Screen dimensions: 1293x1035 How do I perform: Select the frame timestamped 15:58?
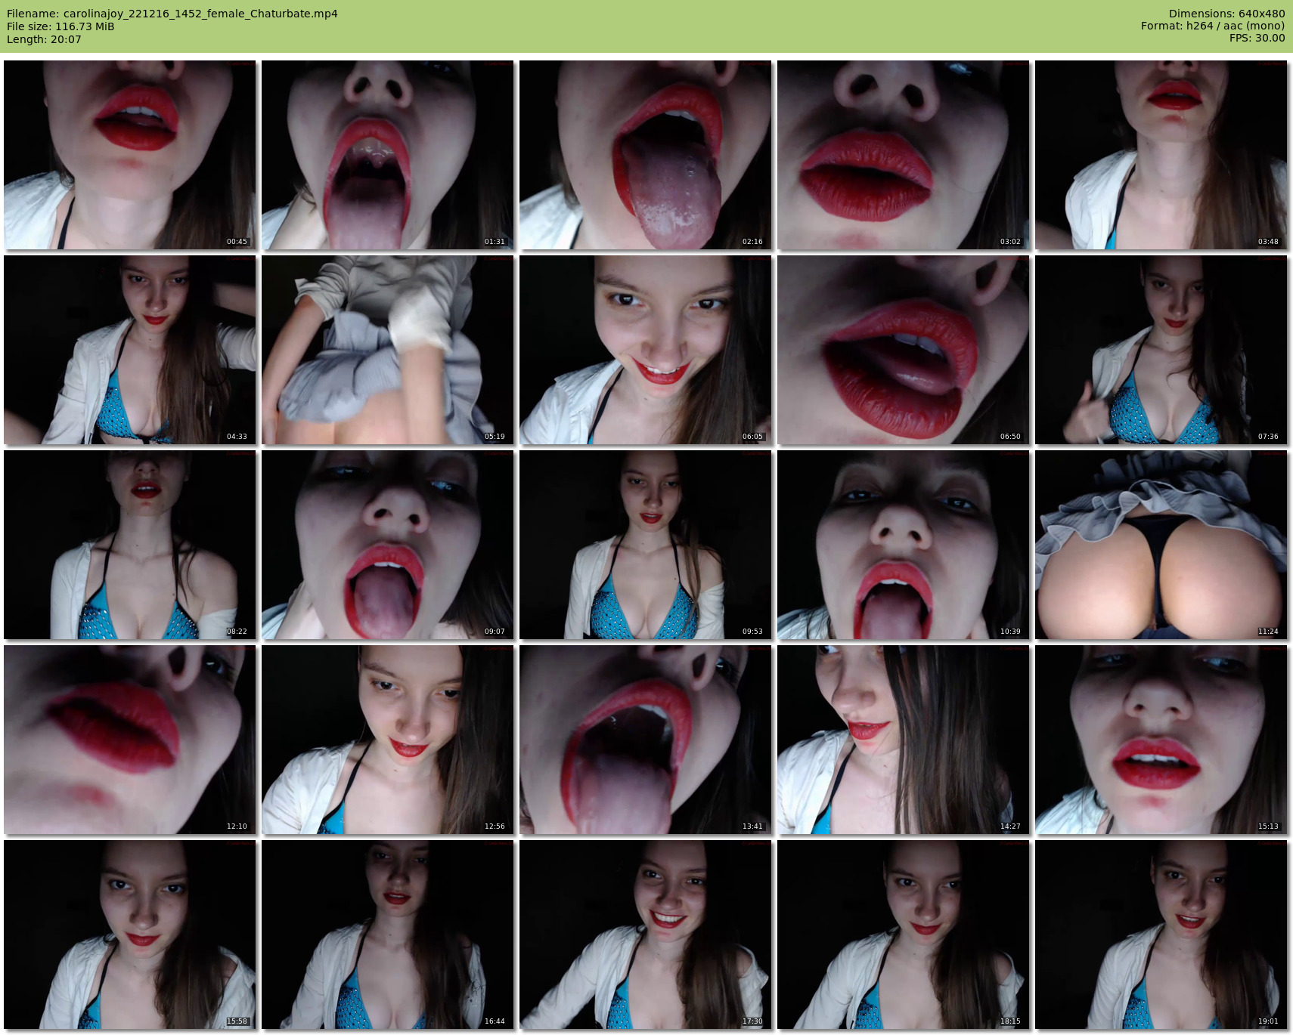(x=129, y=935)
